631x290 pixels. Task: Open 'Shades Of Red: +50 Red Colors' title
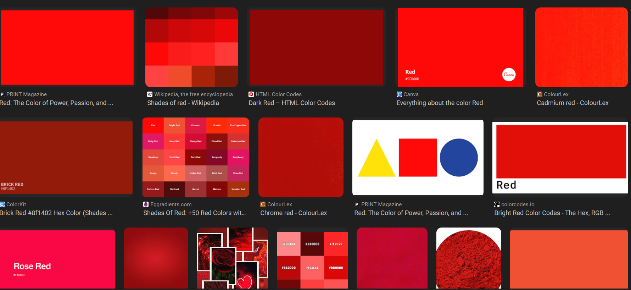tap(194, 213)
